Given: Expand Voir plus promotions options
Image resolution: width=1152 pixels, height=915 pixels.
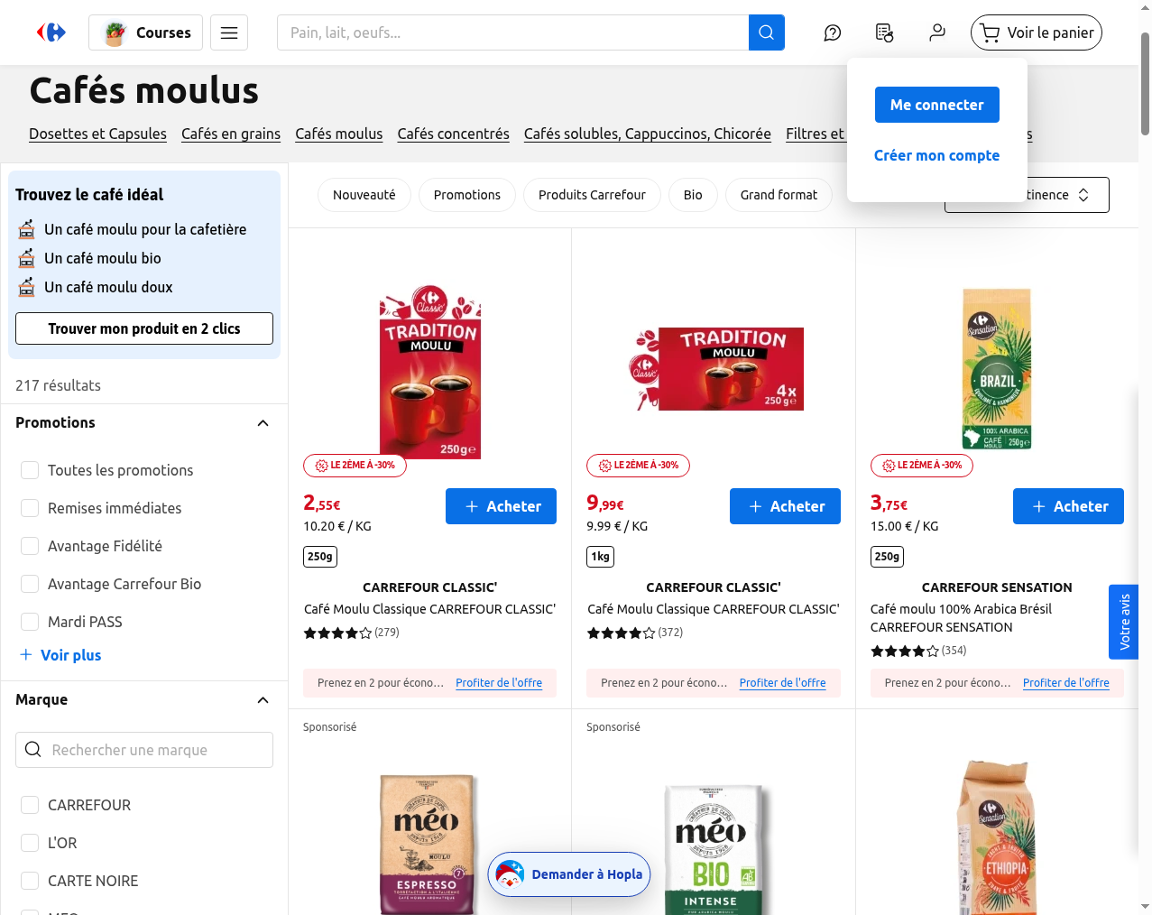Looking at the screenshot, I should [x=60, y=655].
